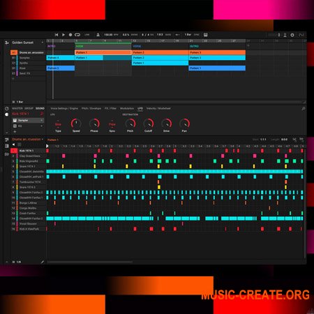Select the Sampler plugin slot

28,120
